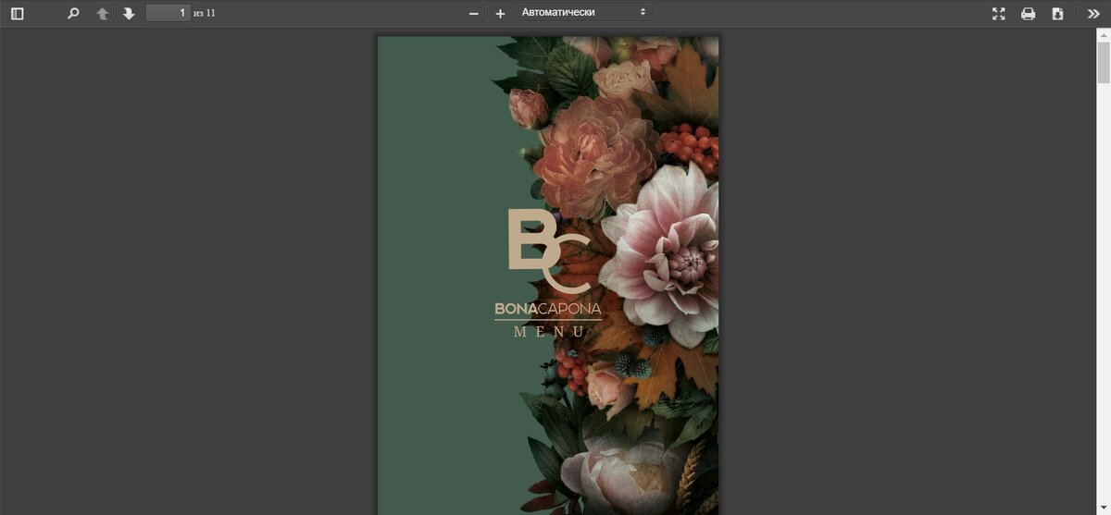Click the scrollbar up arrow
1111x515 pixels.
tap(1104, 34)
